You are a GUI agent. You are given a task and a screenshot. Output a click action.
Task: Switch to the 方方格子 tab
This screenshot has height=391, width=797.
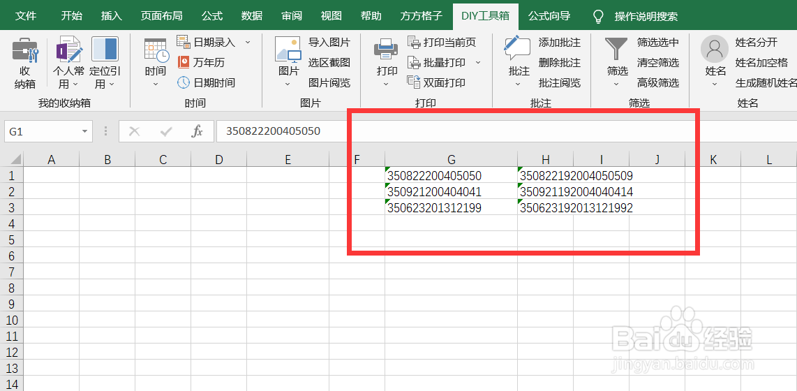tap(421, 16)
